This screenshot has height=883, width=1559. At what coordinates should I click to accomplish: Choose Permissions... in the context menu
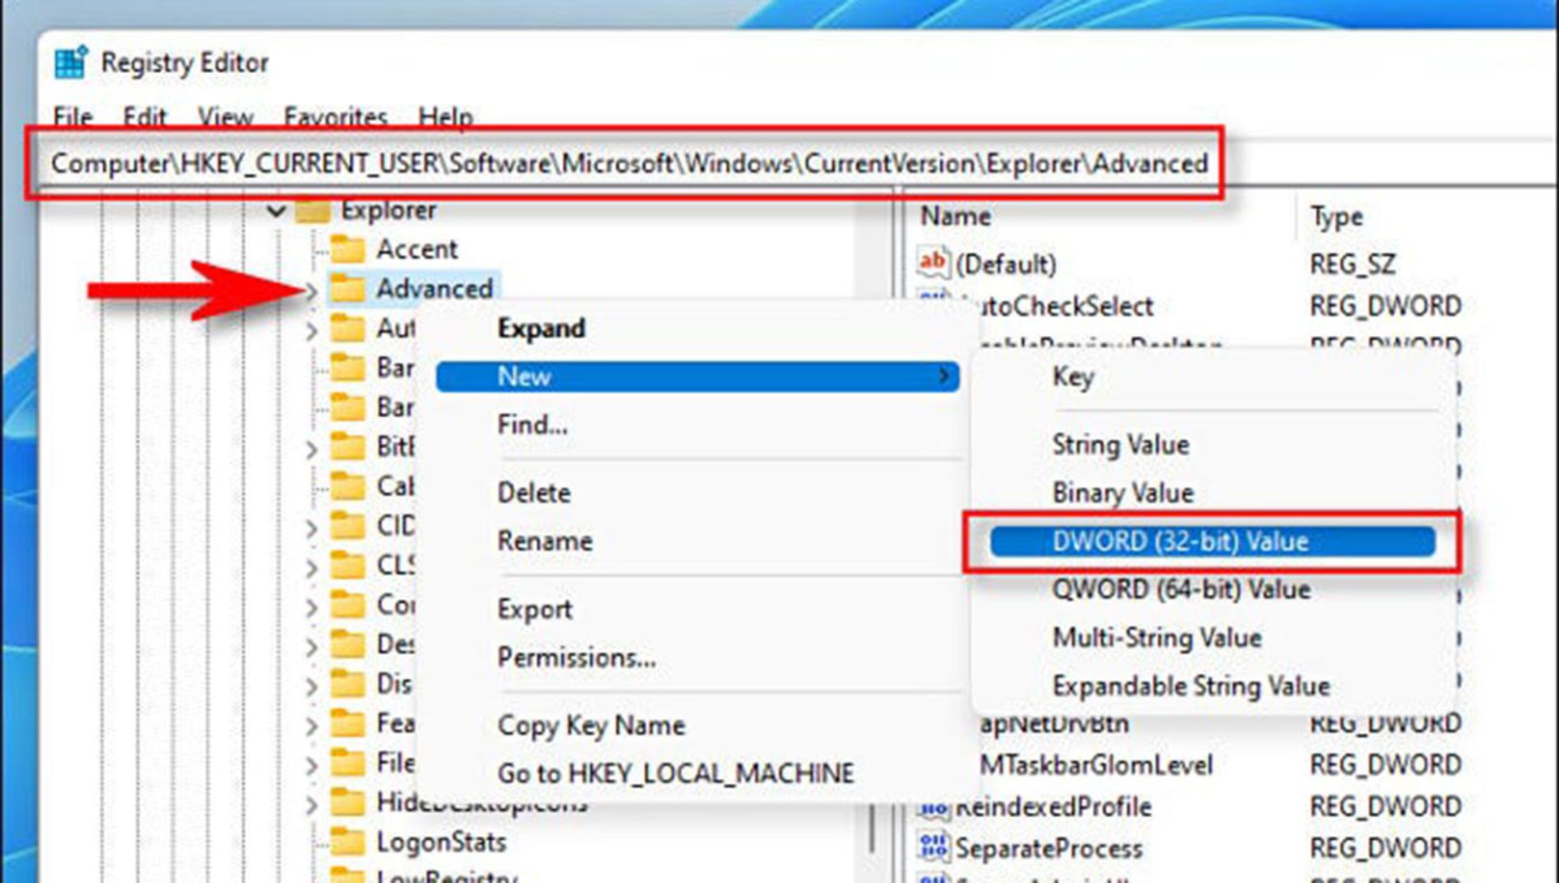(x=576, y=657)
